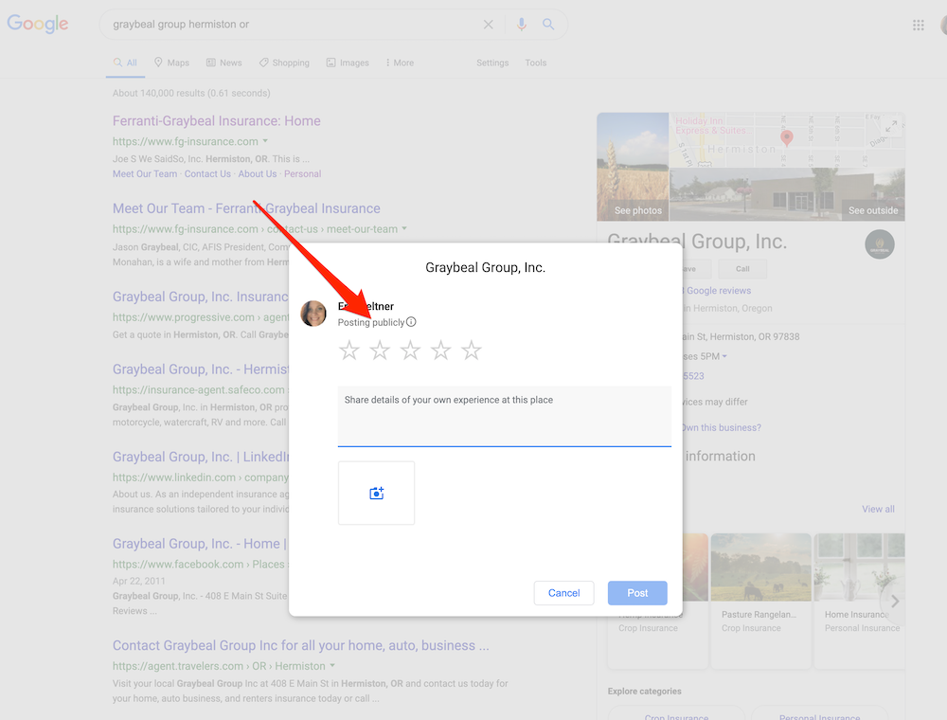Clear the search box with the X icon
Viewport: 947px width, 720px height.
tap(488, 25)
